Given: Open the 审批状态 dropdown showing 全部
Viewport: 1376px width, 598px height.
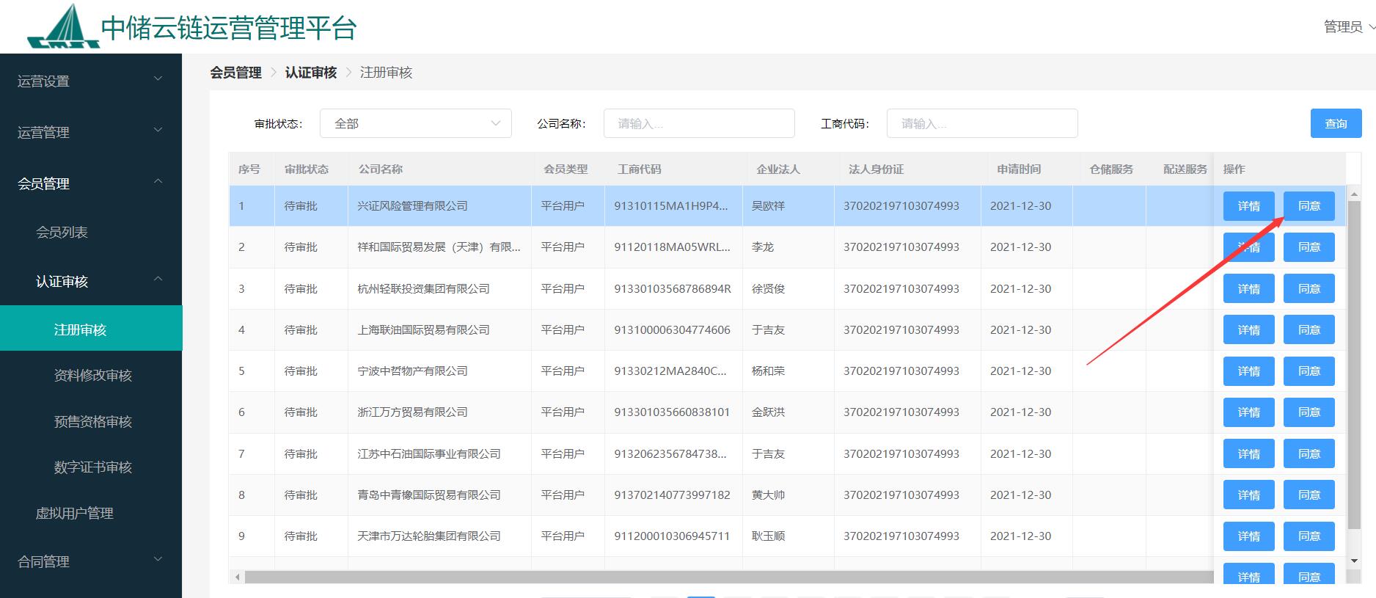Looking at the screenshot, I should [415, 123].
